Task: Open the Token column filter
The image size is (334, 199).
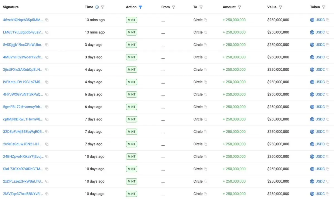Action: [324, 7]
